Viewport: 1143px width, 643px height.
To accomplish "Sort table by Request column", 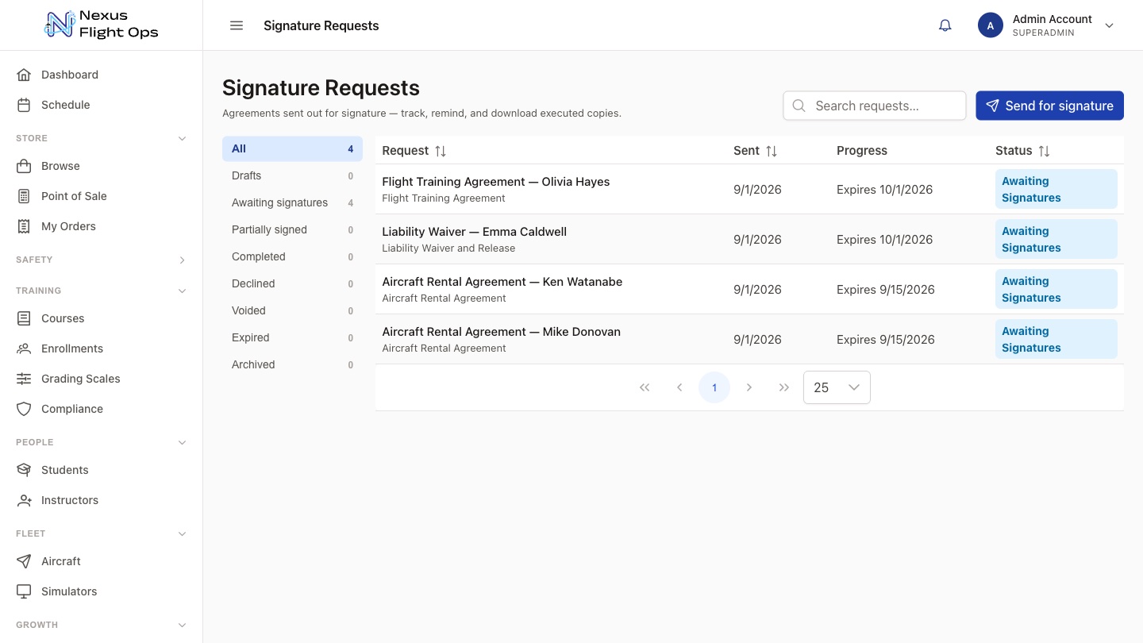I will (441, 151).
